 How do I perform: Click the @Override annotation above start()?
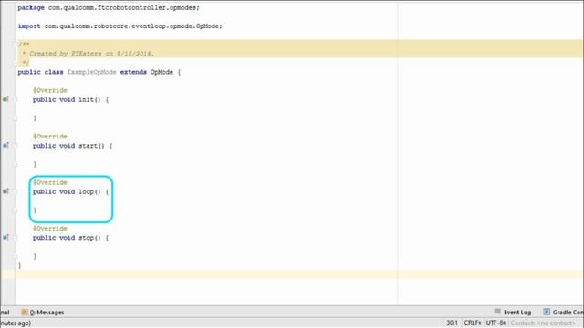pyautogui.click(x=50, y=137)
